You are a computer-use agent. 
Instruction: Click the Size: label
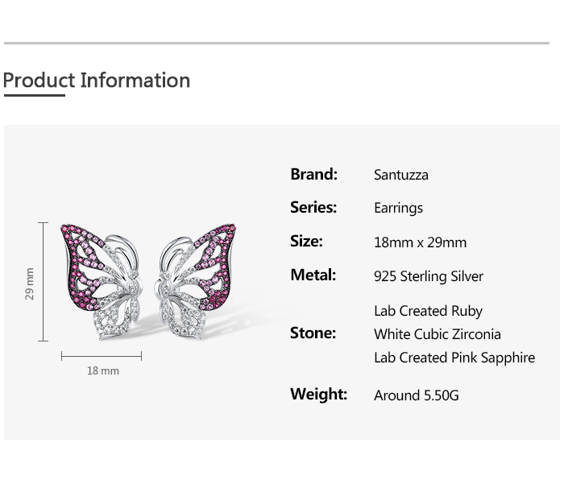click(306, 242)
